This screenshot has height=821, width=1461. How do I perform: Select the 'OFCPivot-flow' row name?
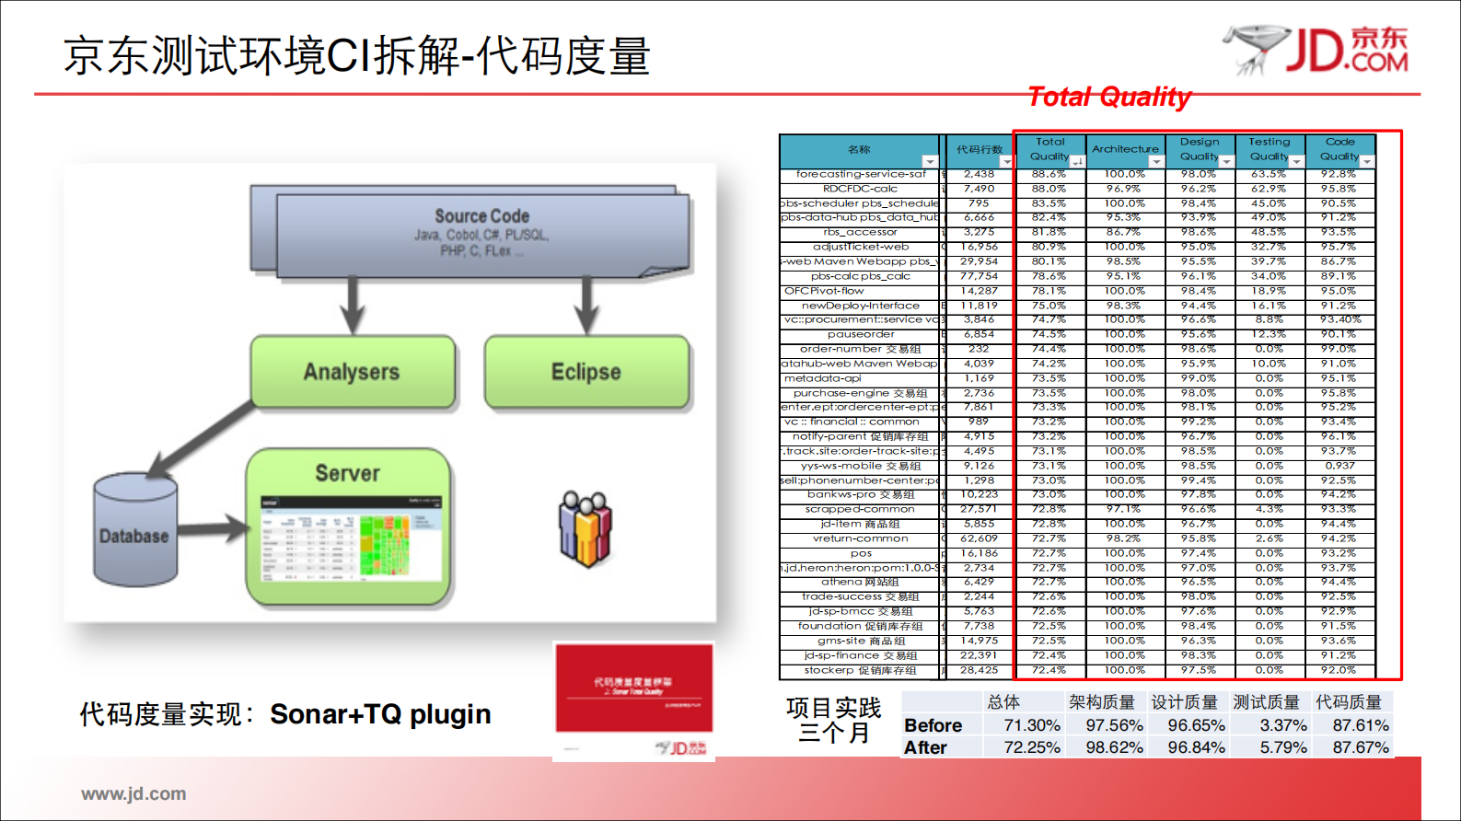(x=825, y=291)
